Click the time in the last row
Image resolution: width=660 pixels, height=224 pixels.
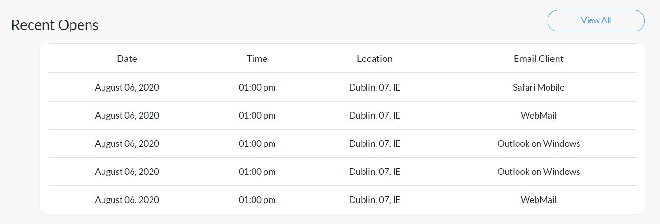(x=257, y=200)
